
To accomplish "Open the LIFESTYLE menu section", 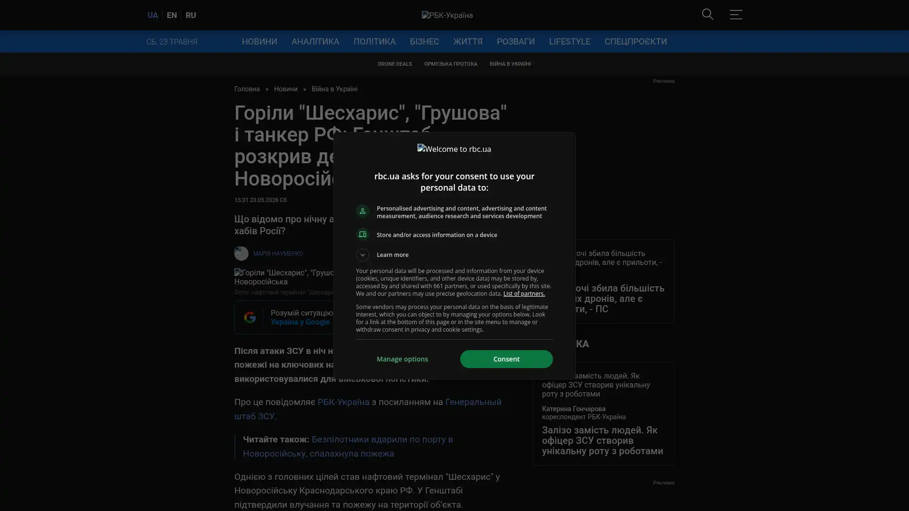I will coord(569,42).
